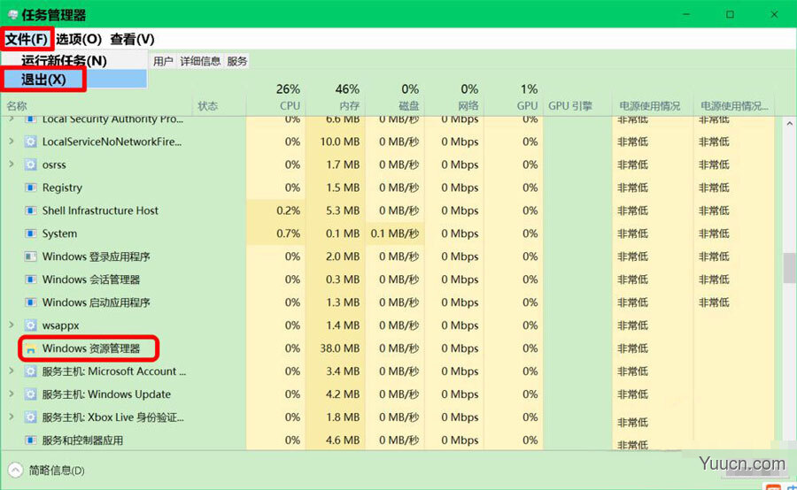This screenshot has width=797, height=490.
Task: Click the 服务主机: Microsoft Account gear icon
Action: 30,371
